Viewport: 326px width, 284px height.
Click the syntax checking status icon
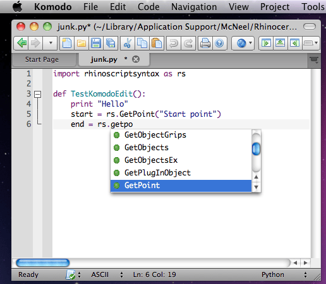coord(70,275)
